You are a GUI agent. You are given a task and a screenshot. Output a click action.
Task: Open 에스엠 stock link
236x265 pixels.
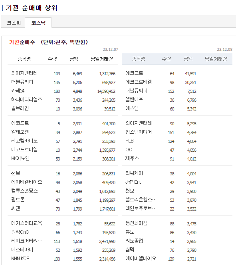(x=132, y=108)
